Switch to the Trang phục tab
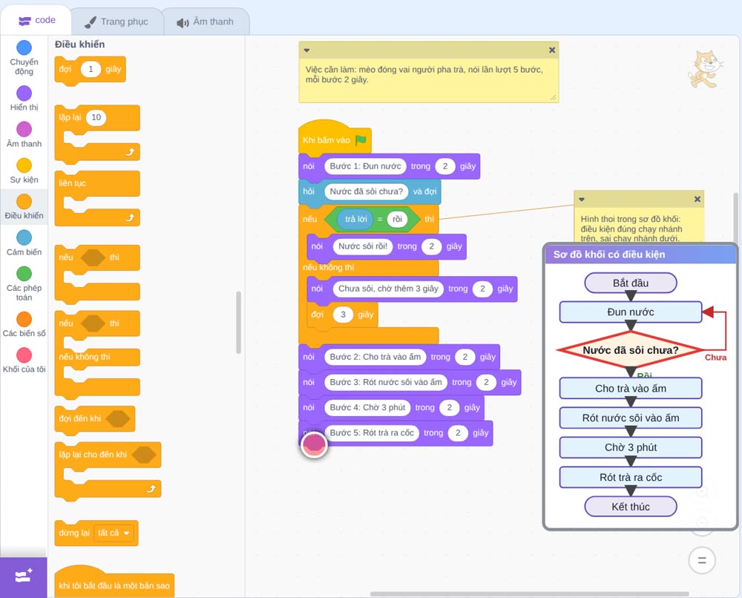 pyautogui.click(x=116, y=22)
